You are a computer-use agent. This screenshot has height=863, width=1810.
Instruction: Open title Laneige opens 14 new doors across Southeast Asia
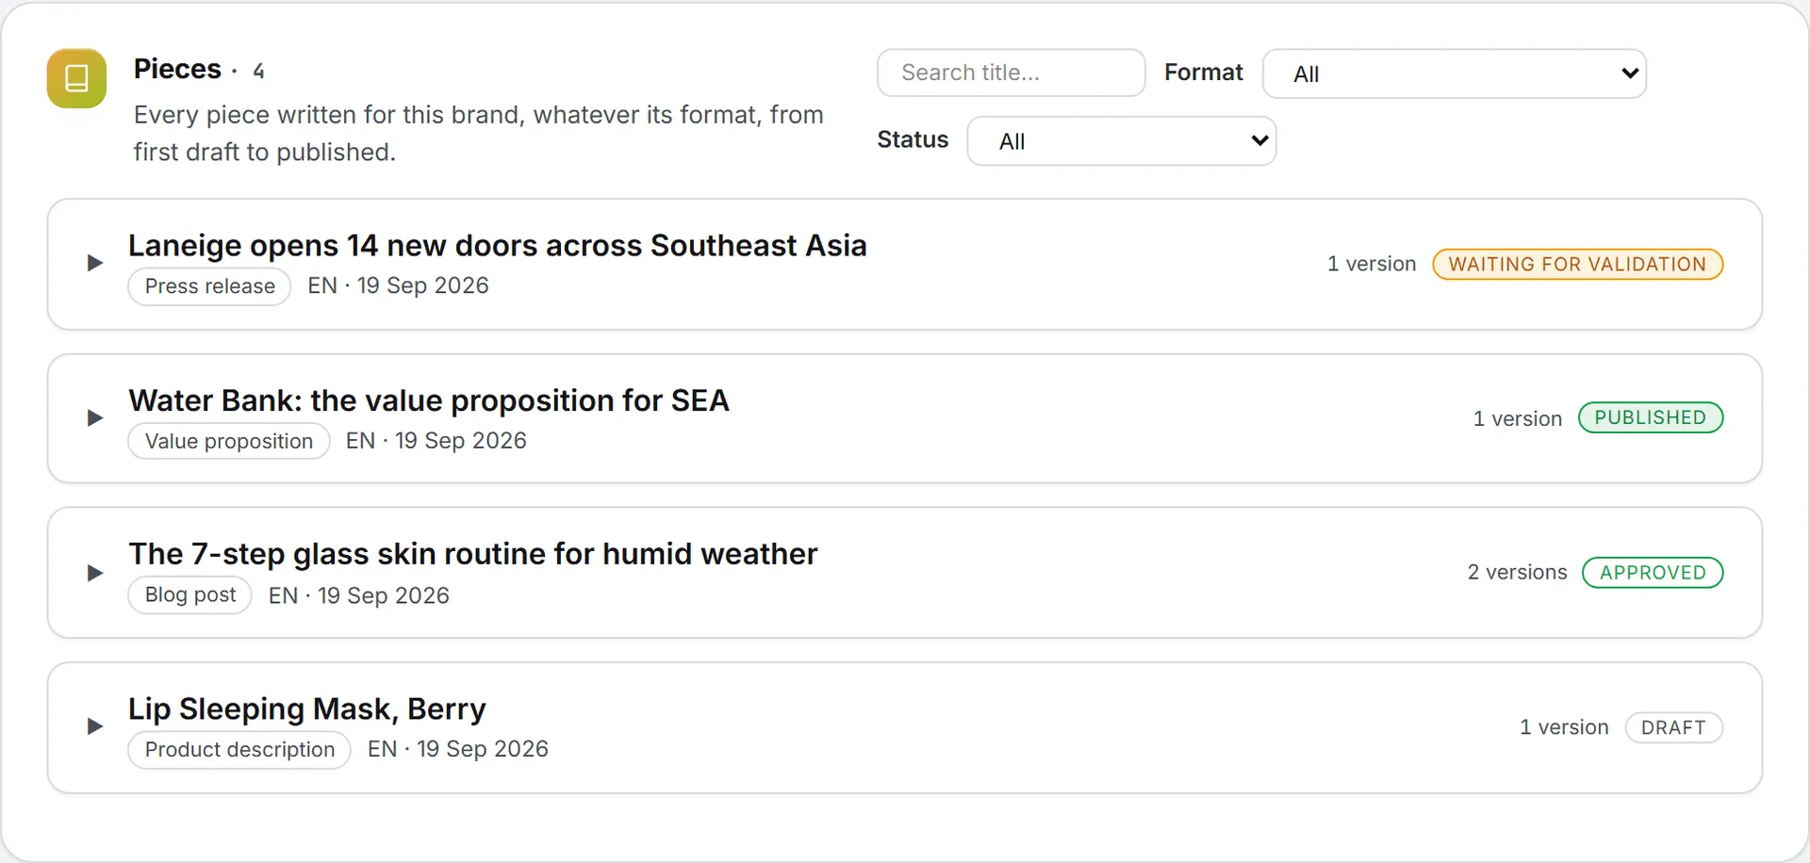tap(498, 245)
